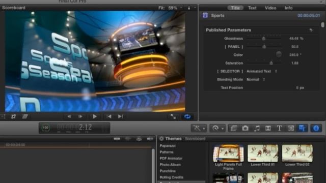The height and width of the screenshot is (183, 326).
Task: Switch to the Text inspector tab
Action: tap(252, 8)
